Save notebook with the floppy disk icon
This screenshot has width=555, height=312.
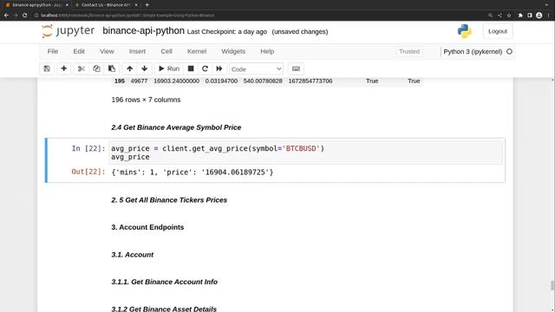[47, 68]
